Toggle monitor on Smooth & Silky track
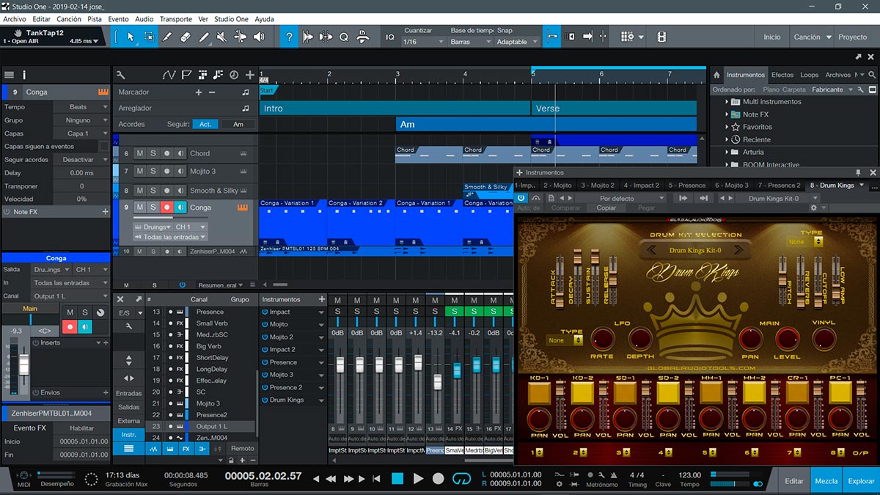 tap(180, 190)
